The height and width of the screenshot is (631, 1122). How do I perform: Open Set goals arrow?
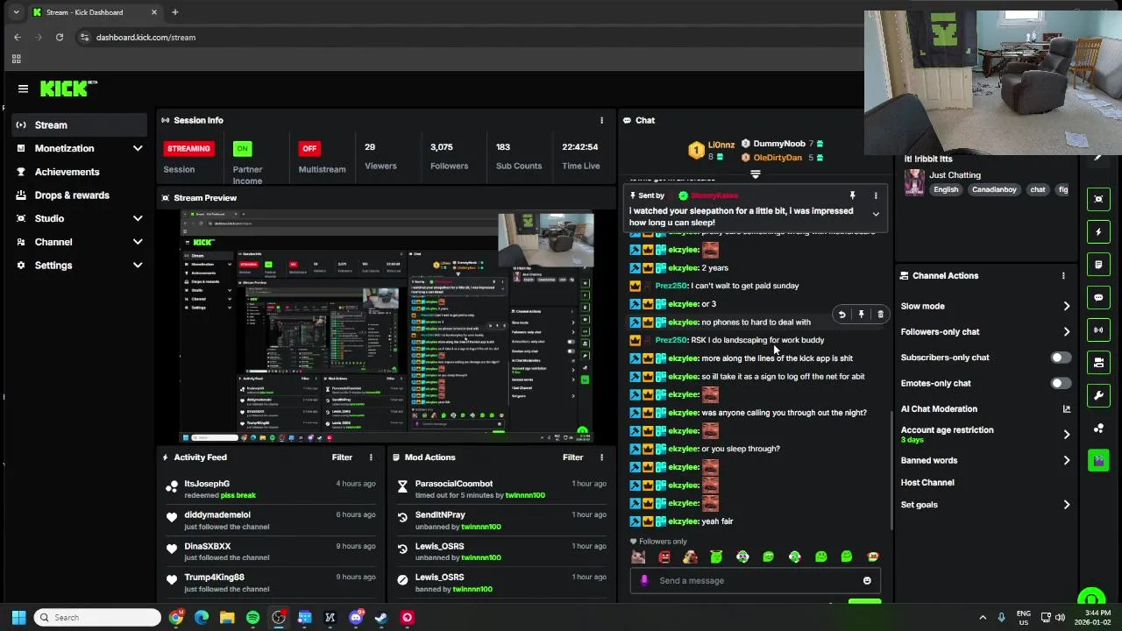1066,505
